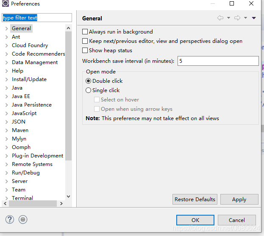The image size is (264, 236).
Task: Open Mylyn preferences
Action: click(19, 139)
